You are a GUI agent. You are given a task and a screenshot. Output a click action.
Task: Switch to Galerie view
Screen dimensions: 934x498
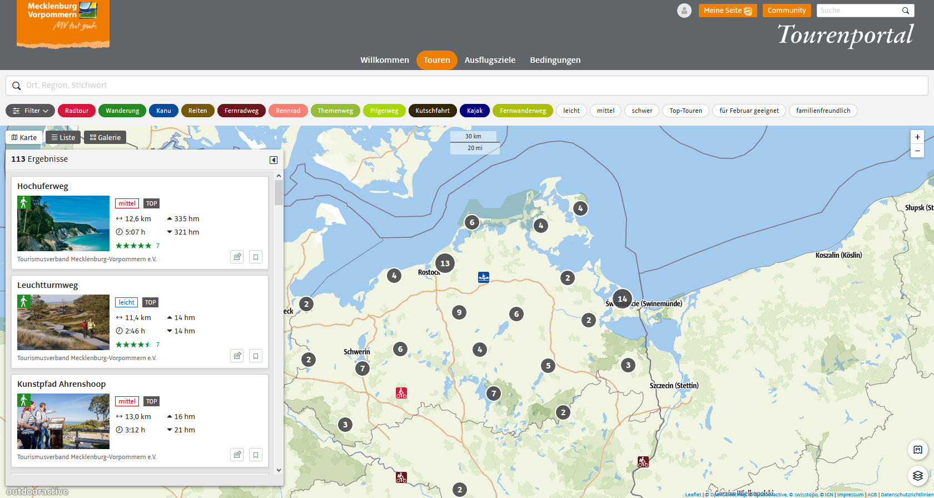(x=105, y=137)
